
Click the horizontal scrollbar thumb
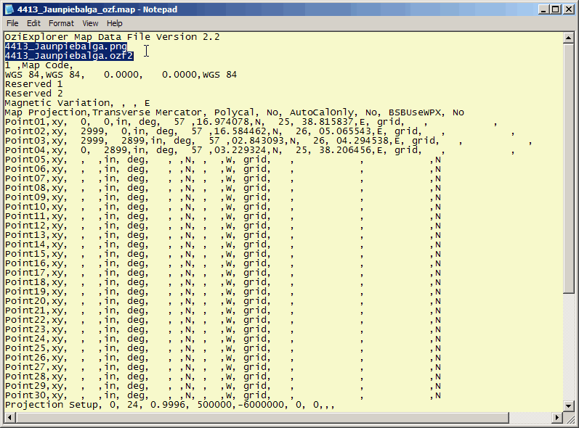coord(262,418)
